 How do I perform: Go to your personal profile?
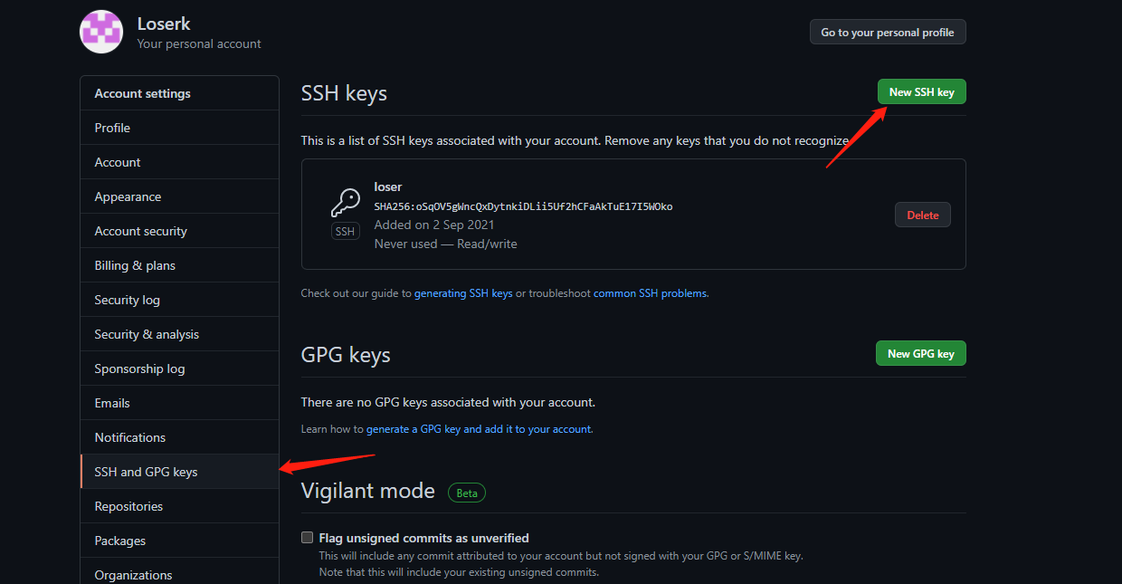pos(887,33)
